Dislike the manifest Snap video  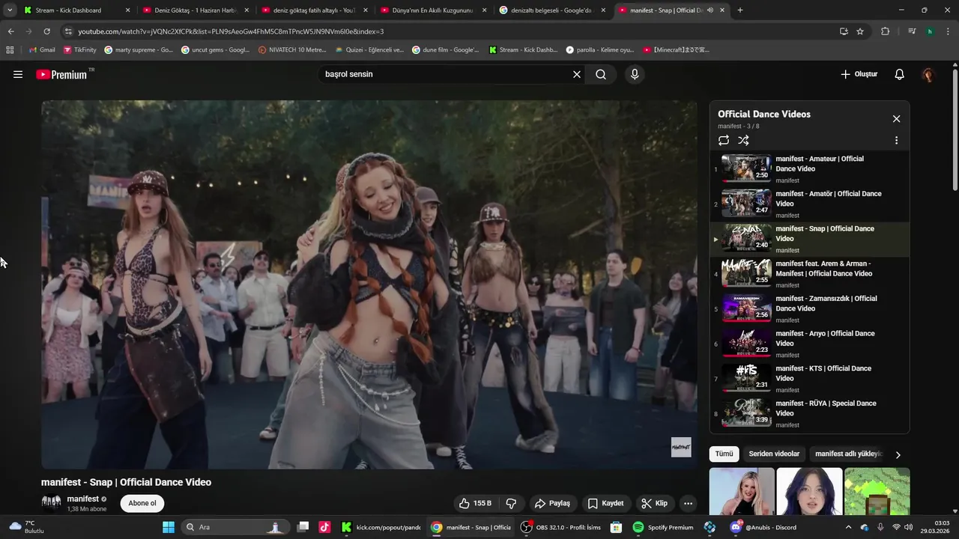pos(512,503)
